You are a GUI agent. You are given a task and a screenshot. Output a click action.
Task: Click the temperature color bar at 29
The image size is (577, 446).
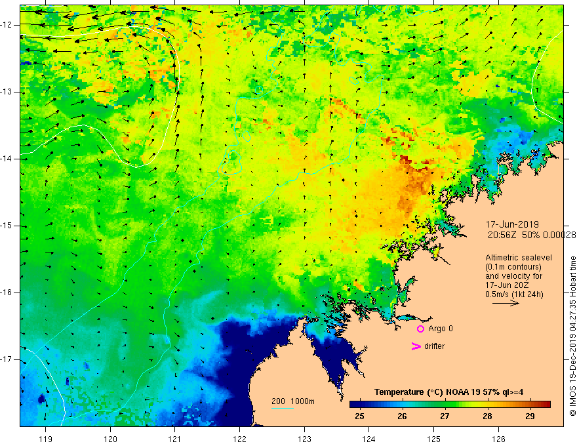tap(530, 405)
